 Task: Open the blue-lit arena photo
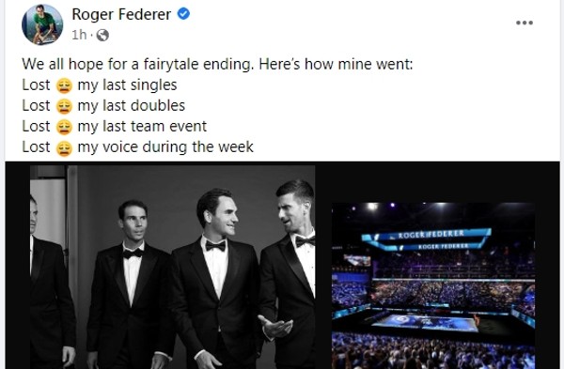433,285
